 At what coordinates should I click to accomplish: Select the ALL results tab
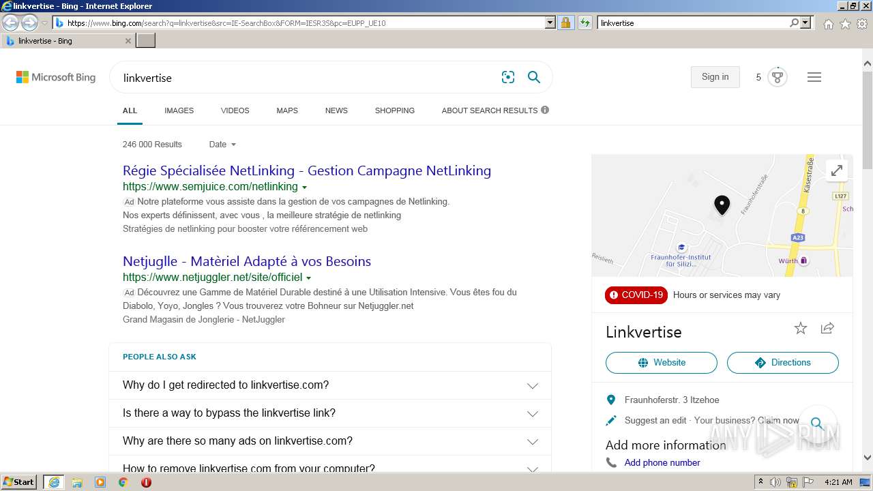(x=130, y=110)
